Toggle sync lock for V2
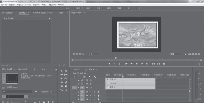This screenshot has width=204, height=103. pos(86,84)
